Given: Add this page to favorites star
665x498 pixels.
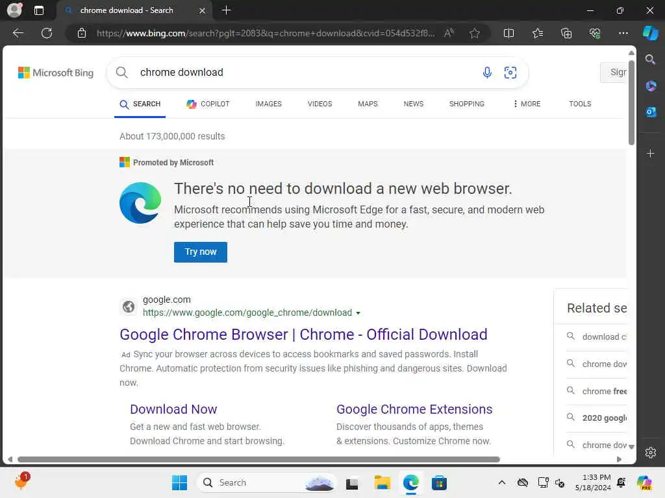Looking at the screenshot, I should [475, 33].
